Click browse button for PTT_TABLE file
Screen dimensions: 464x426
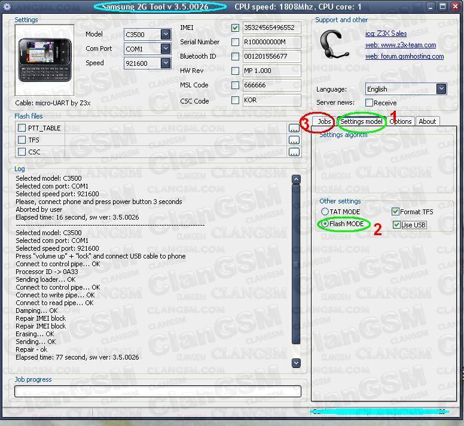(x=294, y=128)
